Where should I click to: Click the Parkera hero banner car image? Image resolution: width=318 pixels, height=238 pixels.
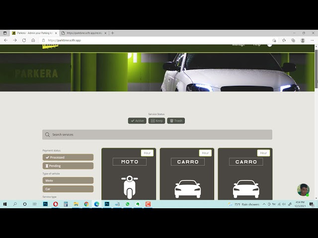(230, 72)
